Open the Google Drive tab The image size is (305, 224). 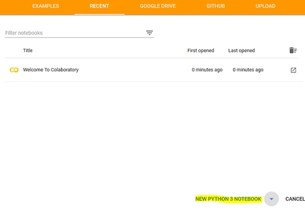[158, 7]
